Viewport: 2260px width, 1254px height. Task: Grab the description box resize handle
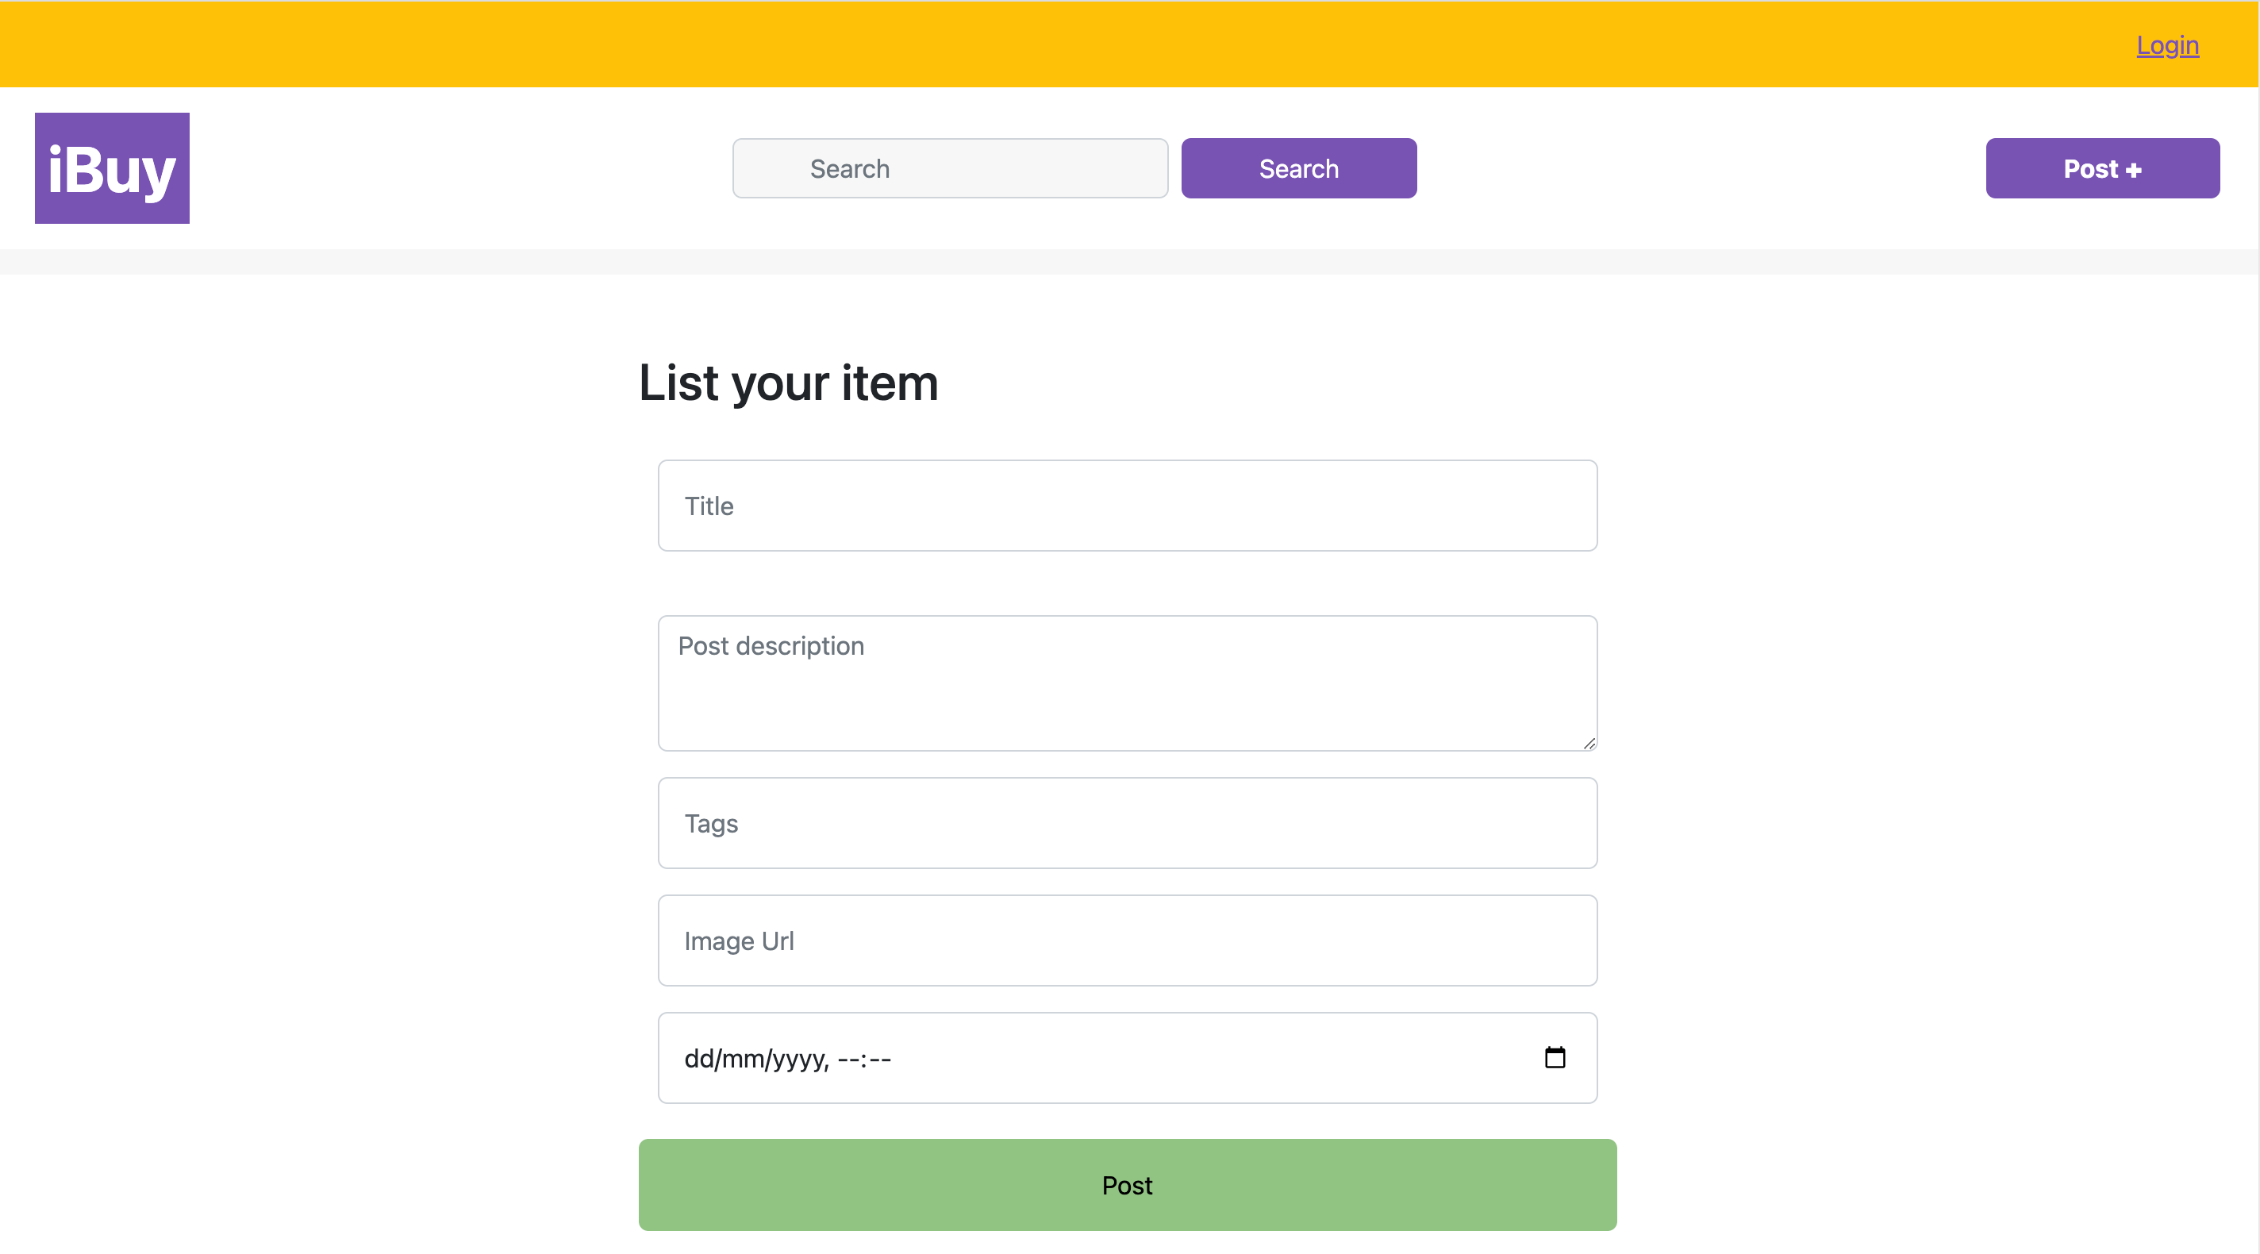pos(1589,744)
